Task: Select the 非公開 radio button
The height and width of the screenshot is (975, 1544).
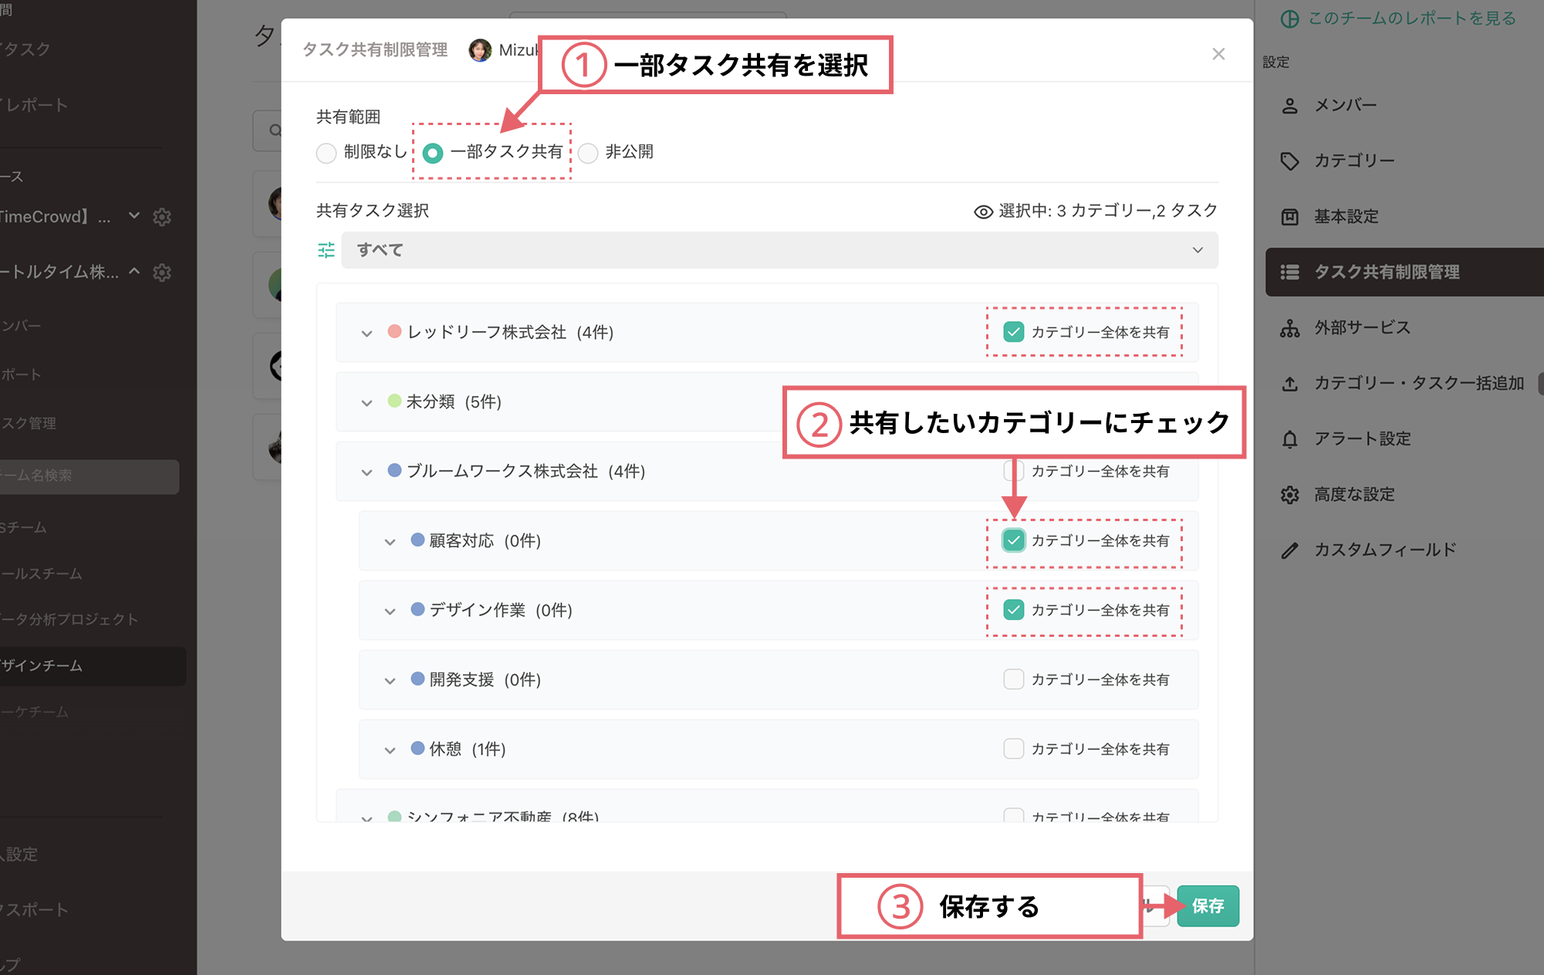Action: (588, 153)
